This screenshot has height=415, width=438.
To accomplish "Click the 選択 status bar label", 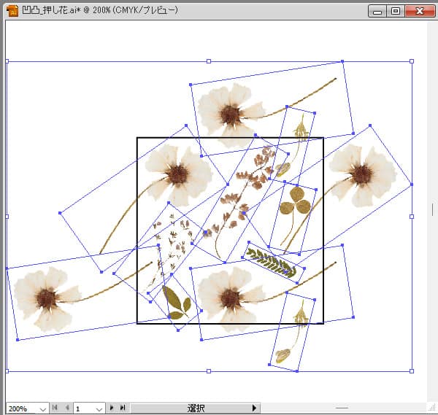I will click(x=196, y=408).
